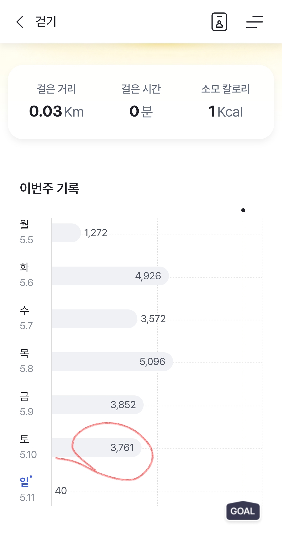282x553 pixels.
Task: Tap the 5,096 steps Thursday bar
Action: (112, 362)
